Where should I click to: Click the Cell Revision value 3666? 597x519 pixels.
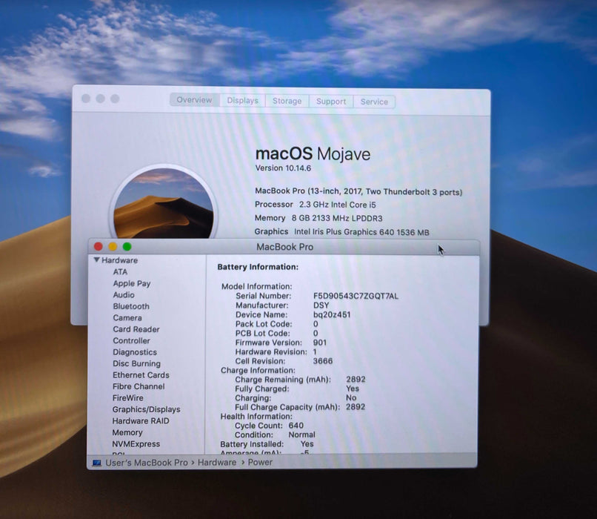pyautogui.click(x=323, y=361)
